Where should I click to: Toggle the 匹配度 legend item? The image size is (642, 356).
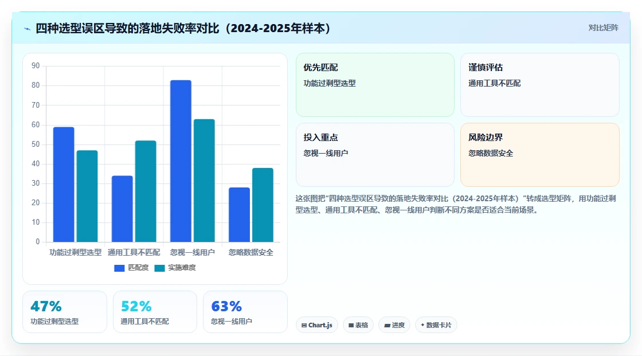(131, 268)
